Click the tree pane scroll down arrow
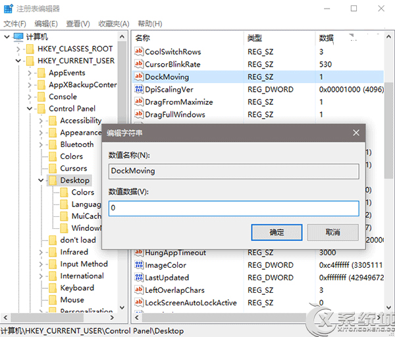Screen dimensions: 395x337 pos(122,307)
